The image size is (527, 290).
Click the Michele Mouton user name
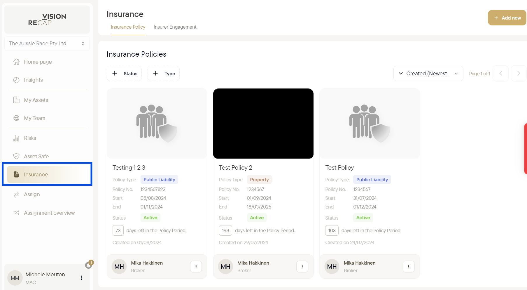[45, 275]
